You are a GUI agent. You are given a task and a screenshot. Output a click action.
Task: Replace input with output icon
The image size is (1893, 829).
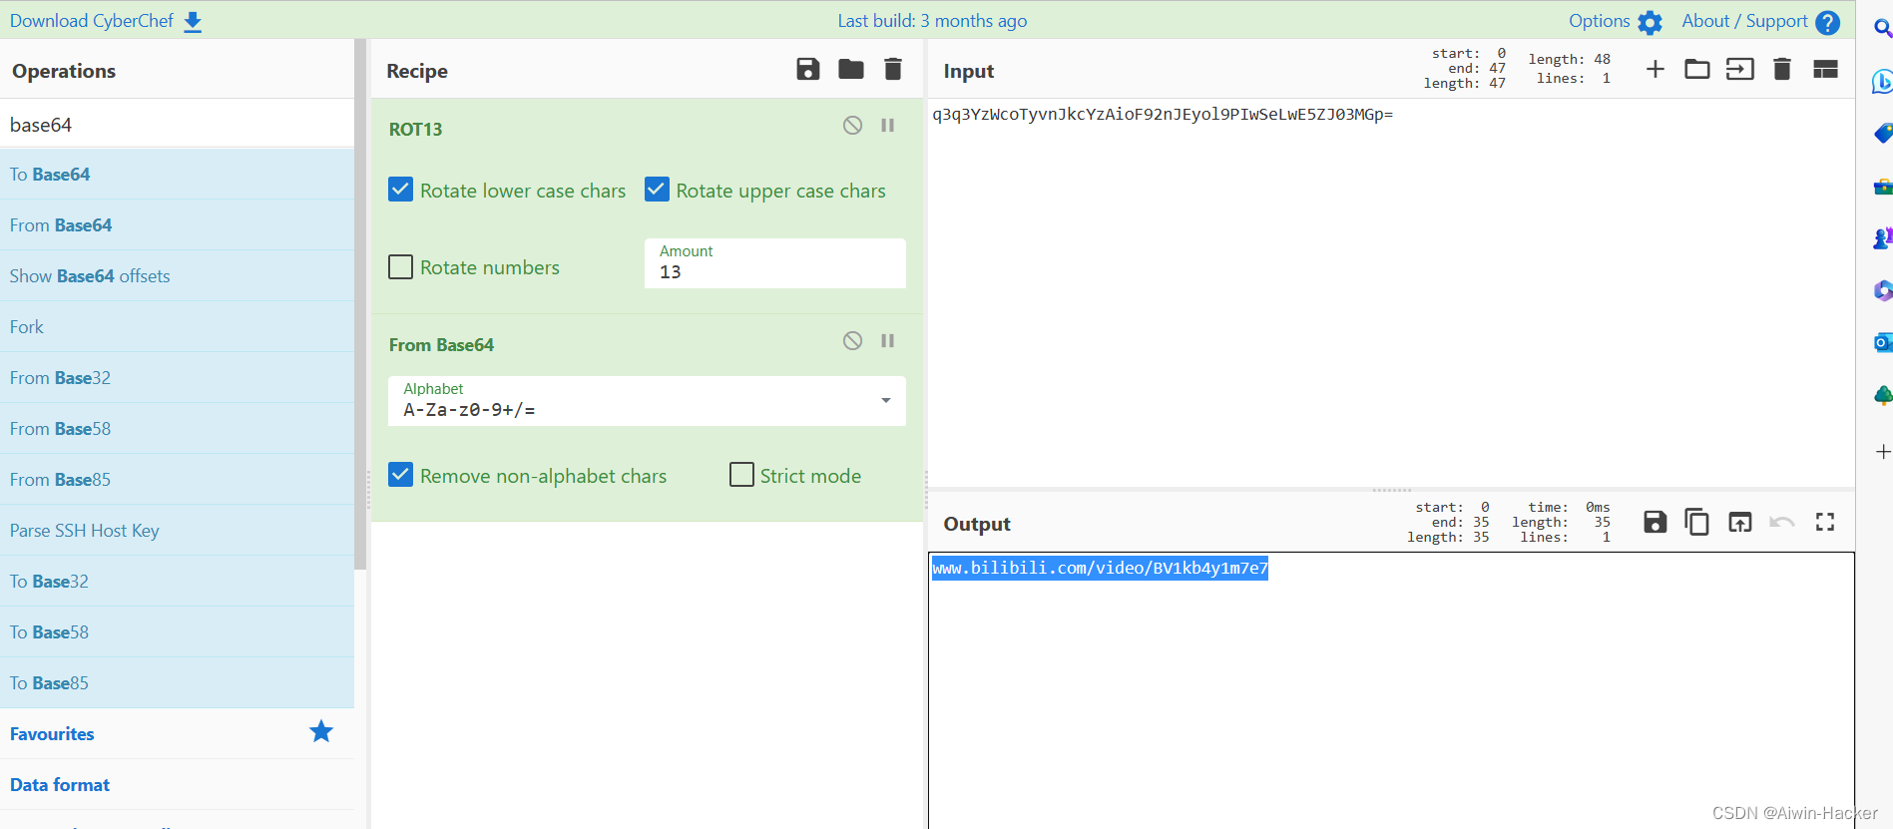coord(1740,522)
